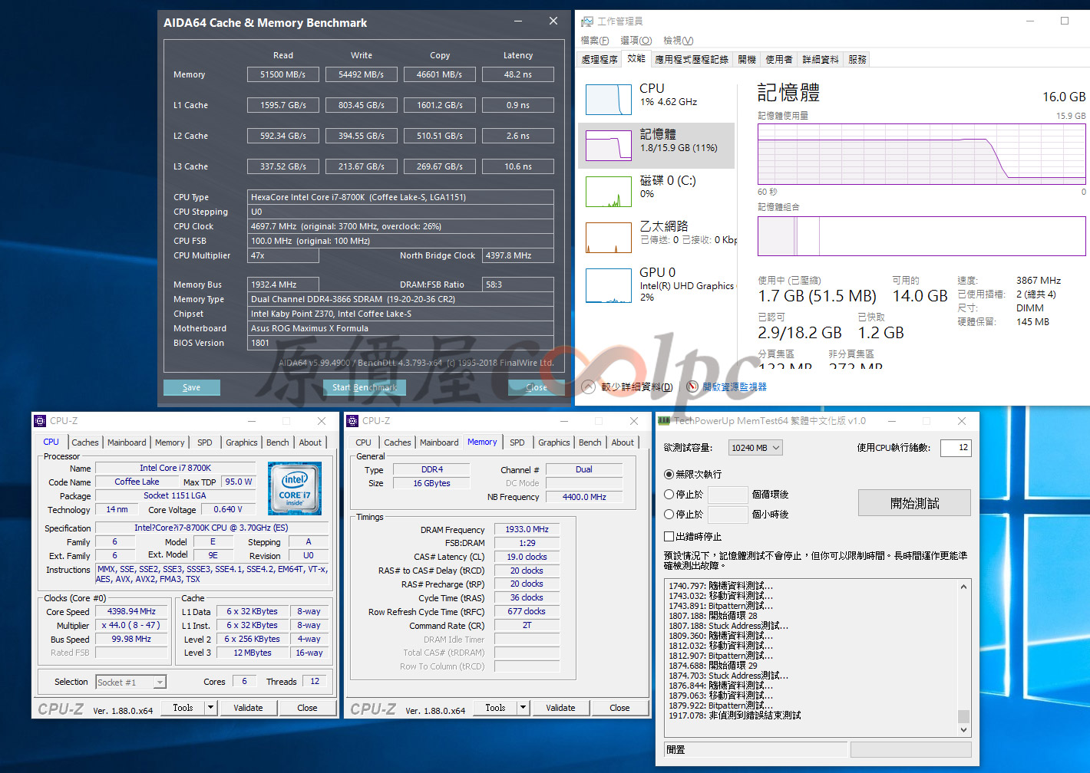Screen dimensions: 1090x773
Task: Click the stop after hours count field
Action: [728, 515]
